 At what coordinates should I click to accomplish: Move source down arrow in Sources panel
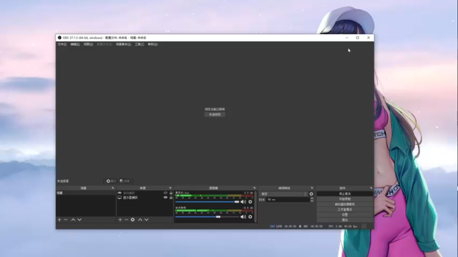[x=147, y=220]
